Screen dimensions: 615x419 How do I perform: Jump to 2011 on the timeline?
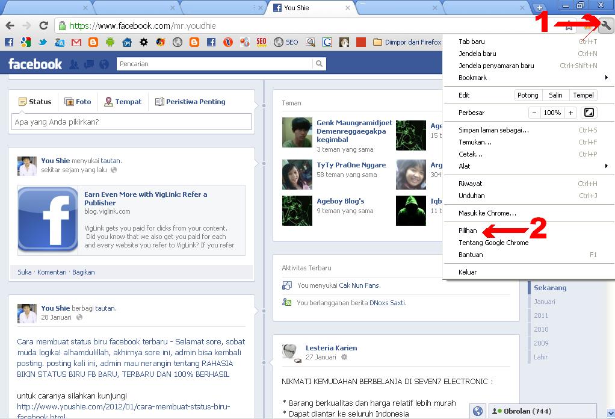[541, 315]
